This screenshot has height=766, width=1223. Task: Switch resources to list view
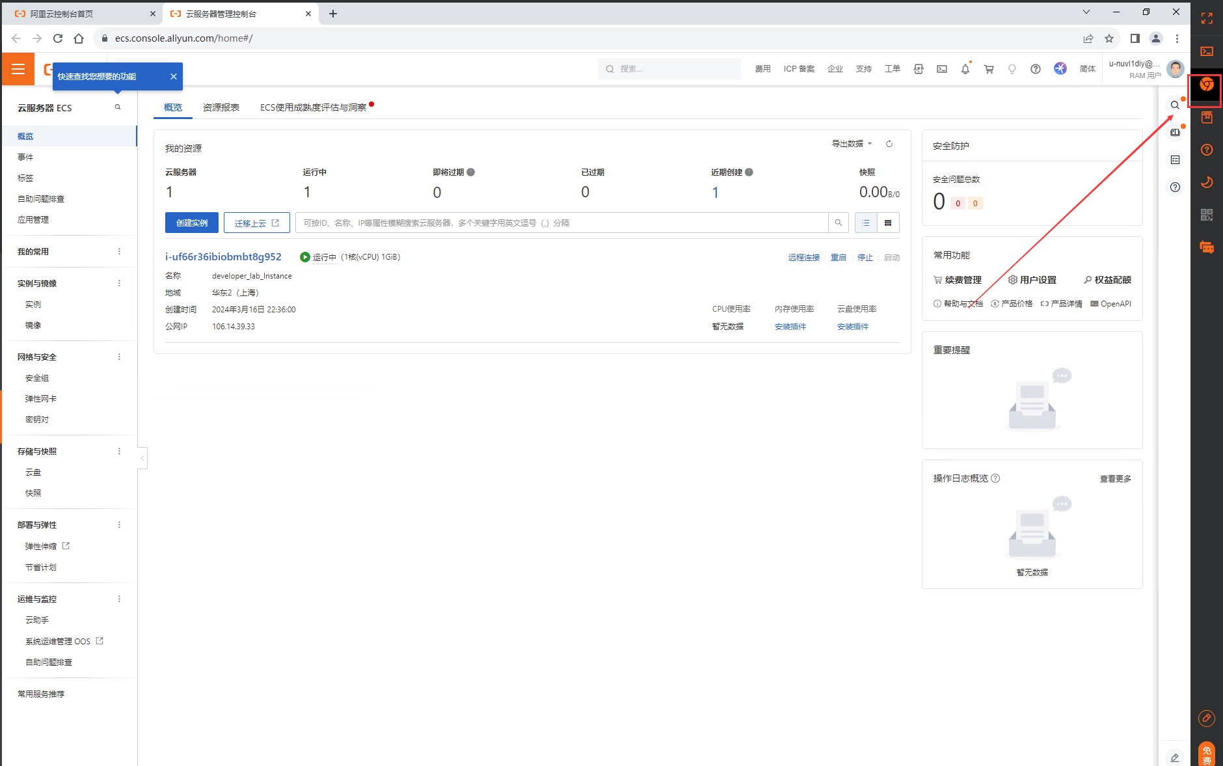click(x=866, y=223)
